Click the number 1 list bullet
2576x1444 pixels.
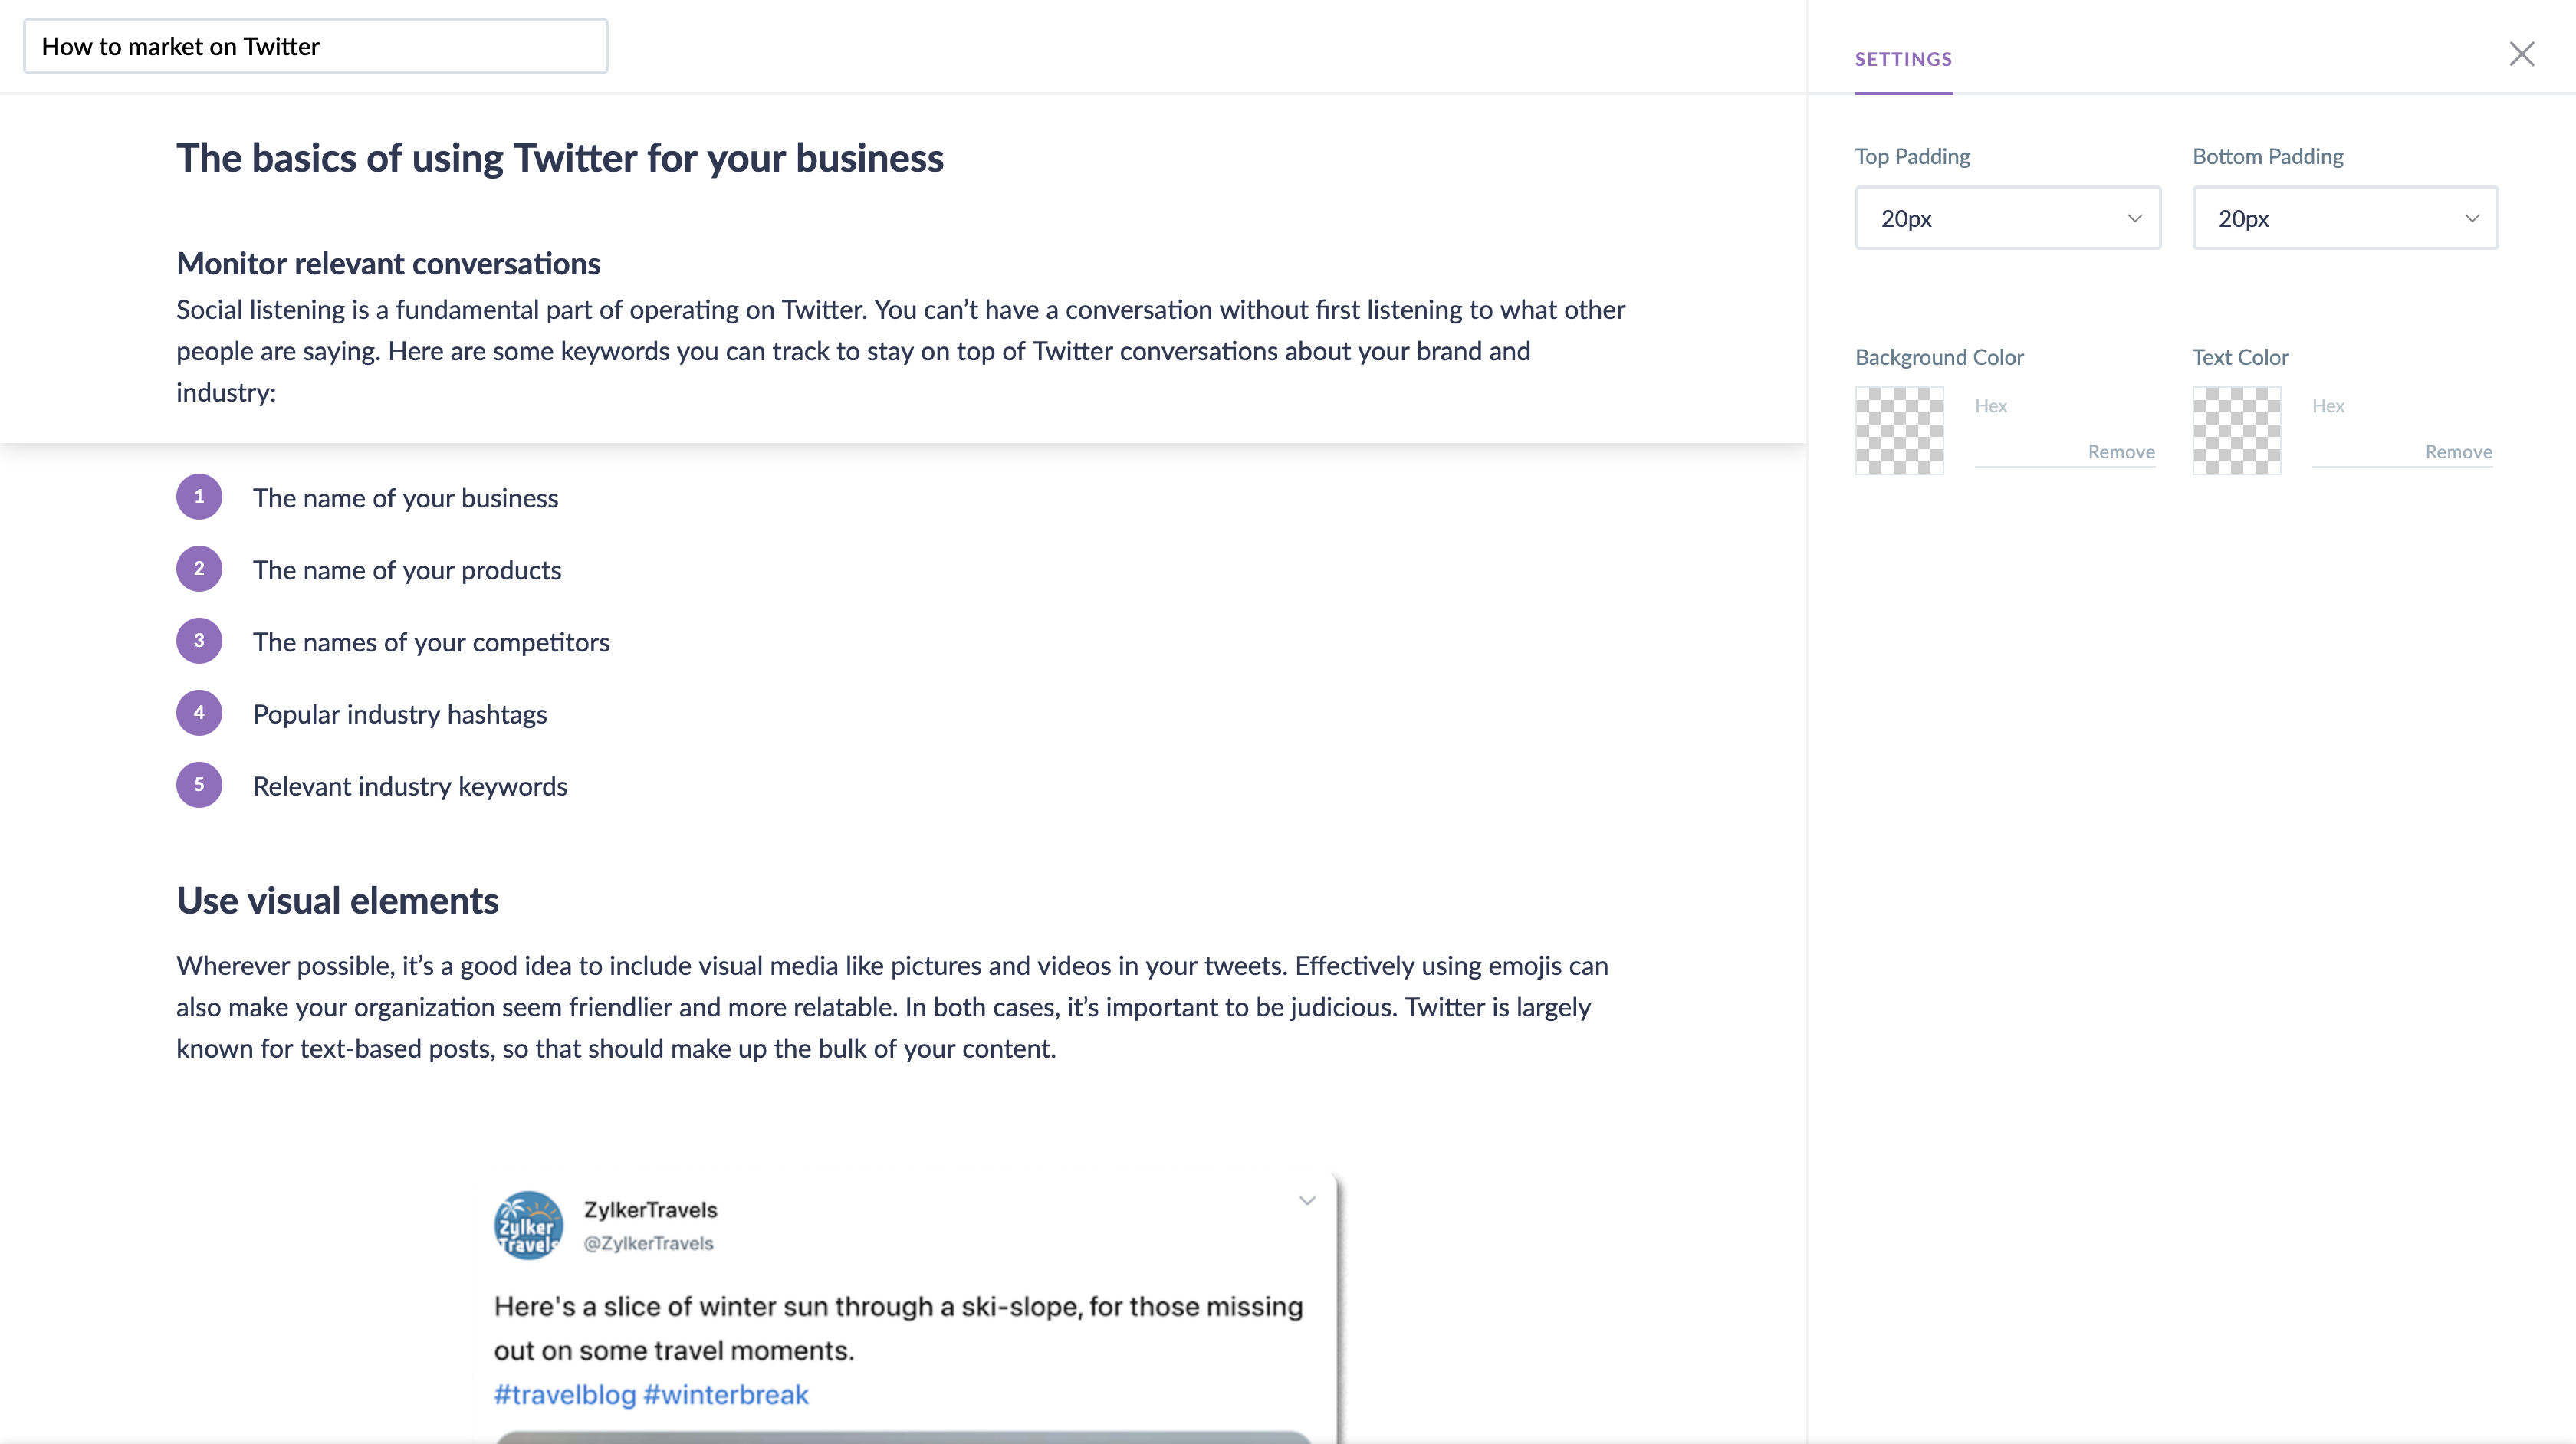(199, 497)
